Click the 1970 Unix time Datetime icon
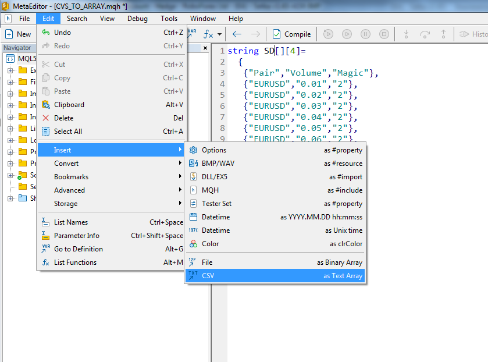 point(193,230)
